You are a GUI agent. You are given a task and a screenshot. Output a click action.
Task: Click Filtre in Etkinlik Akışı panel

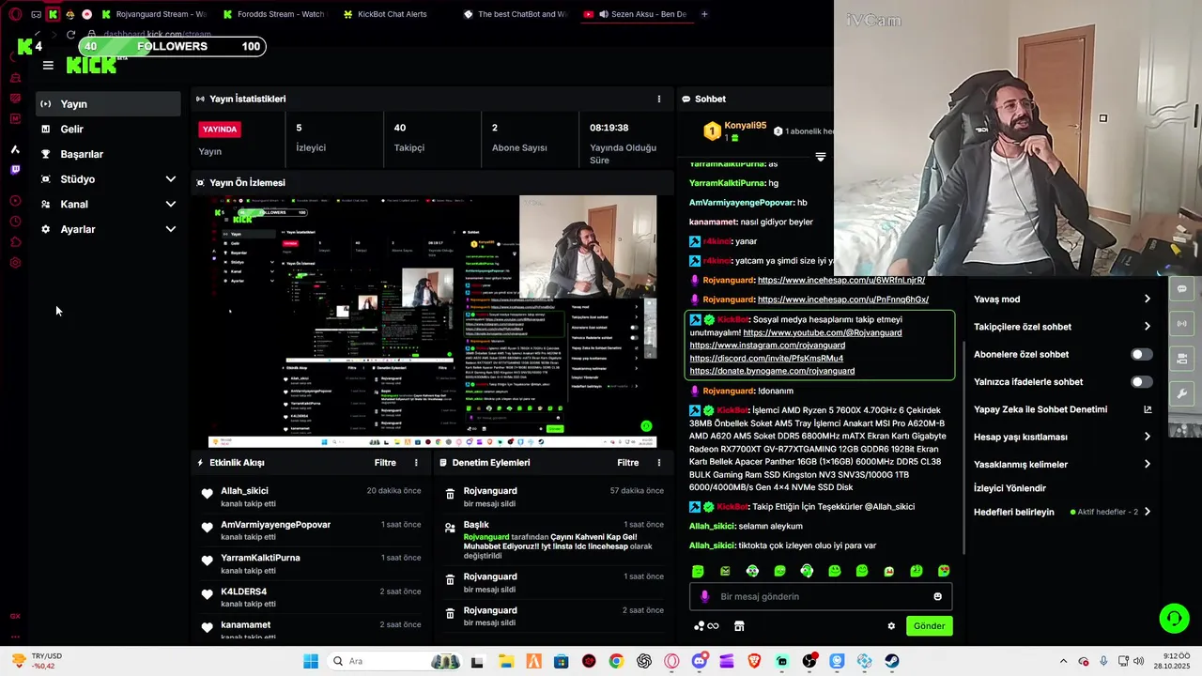(x=385, y=463)
